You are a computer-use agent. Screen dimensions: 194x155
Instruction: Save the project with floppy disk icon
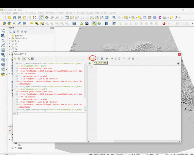click(x=14, y=18)
